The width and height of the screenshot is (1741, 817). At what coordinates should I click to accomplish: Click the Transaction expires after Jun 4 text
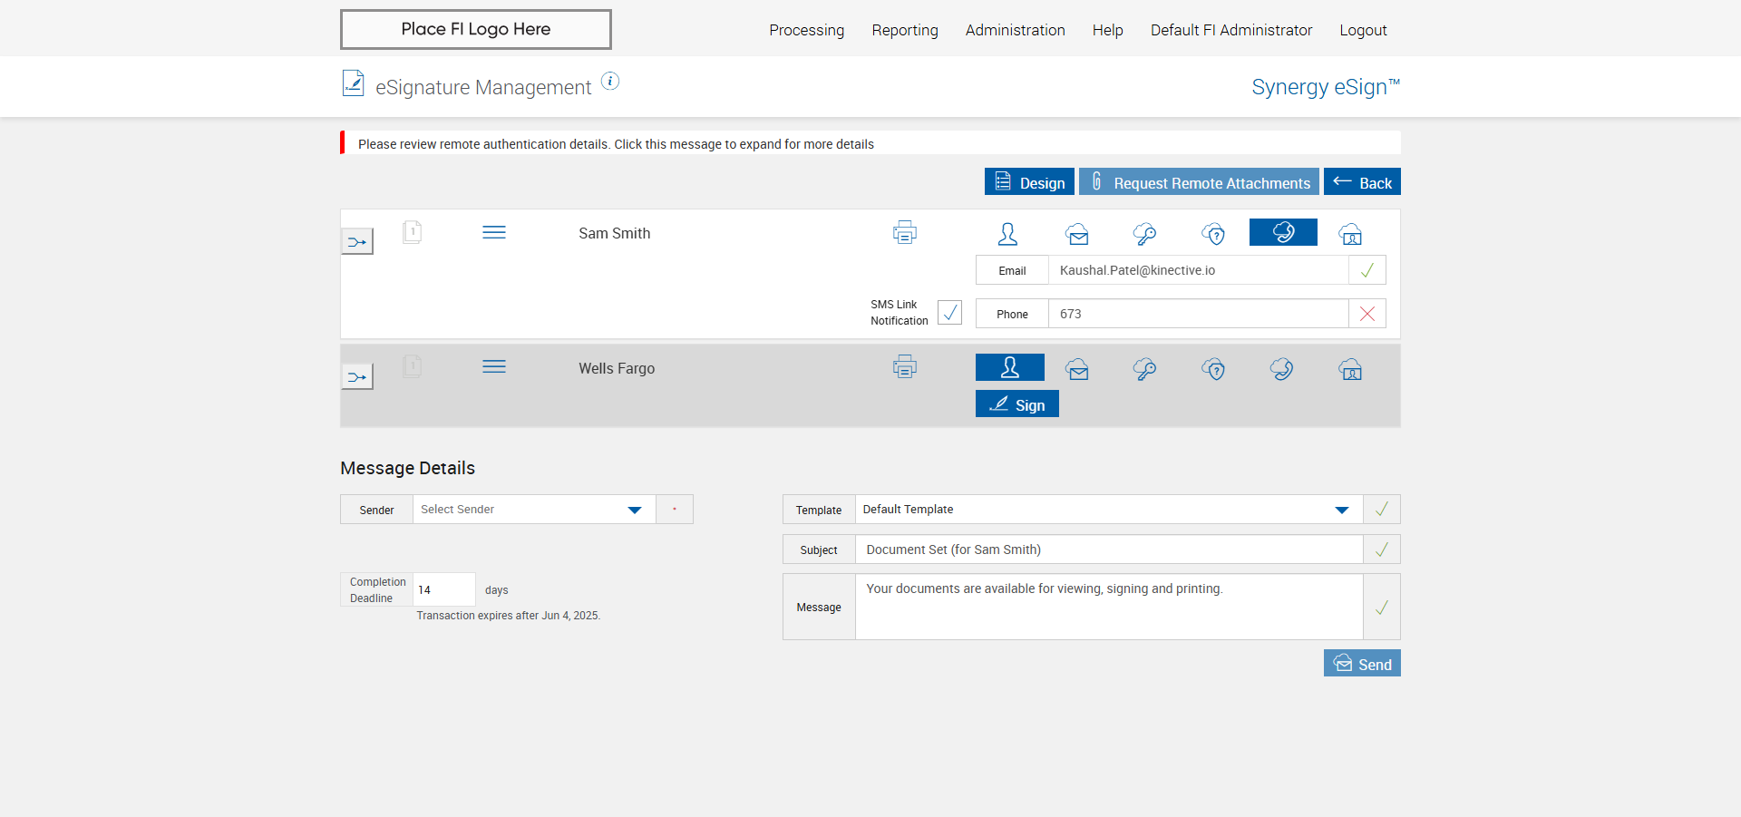[x=508, y=616]
